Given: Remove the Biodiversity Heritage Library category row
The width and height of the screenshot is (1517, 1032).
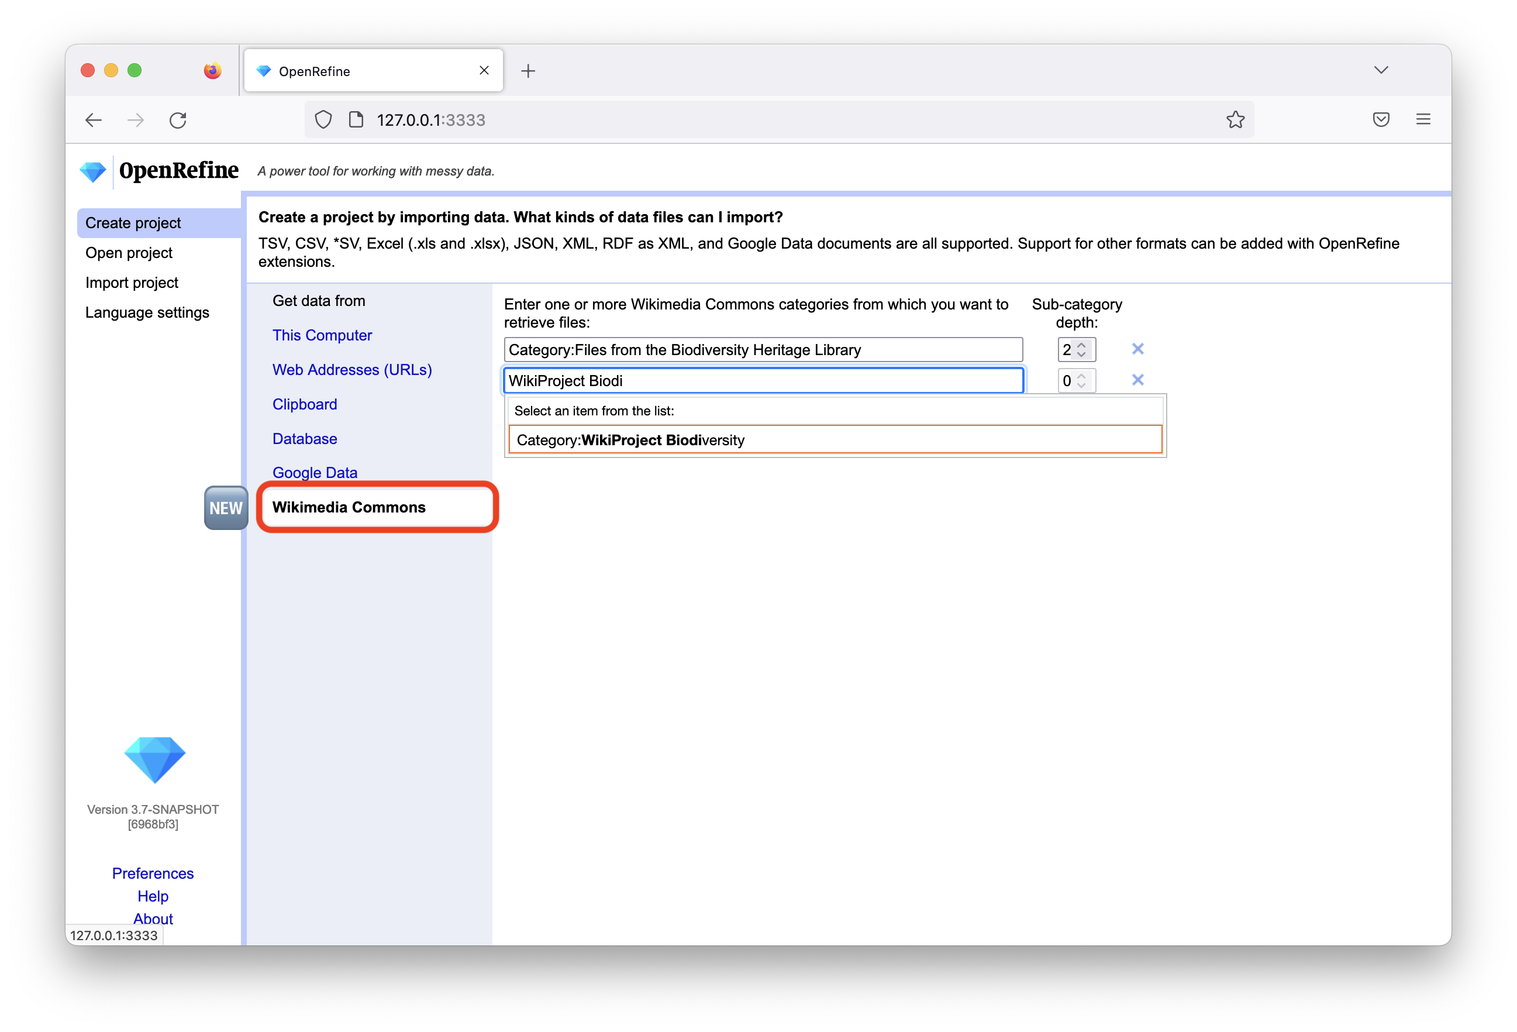Looking at the screenshot, I should pyautogui.click(x=1137, y=349).
